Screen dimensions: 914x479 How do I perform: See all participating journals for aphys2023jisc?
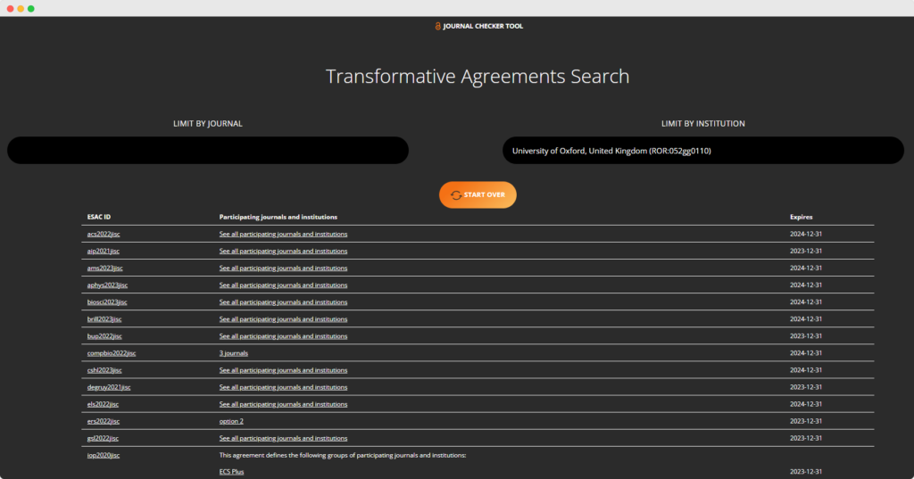[283, 285]
